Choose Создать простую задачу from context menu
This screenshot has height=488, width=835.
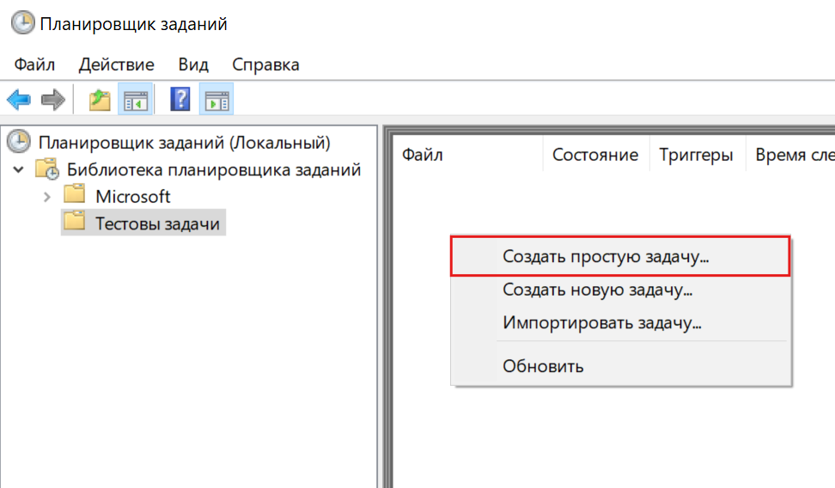click(x=611, y=256)
